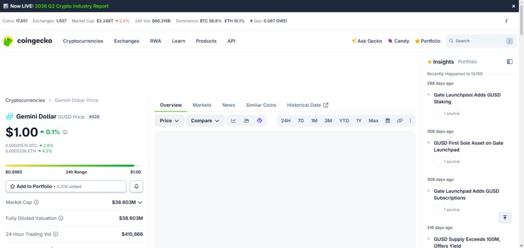Screen dimensions: 524x248
Task: Switch to the Overview tab
Action: click(171, 105)
